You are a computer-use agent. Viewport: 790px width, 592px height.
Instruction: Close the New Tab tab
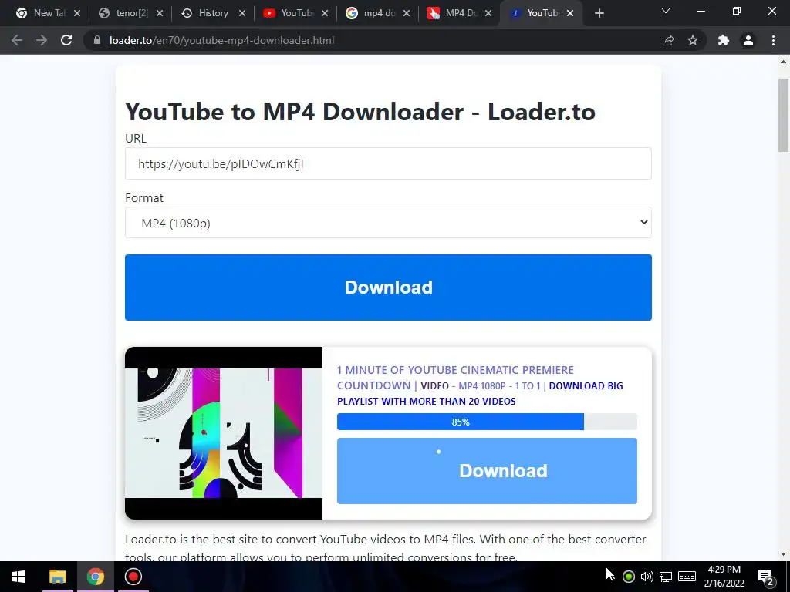[77, 14]
